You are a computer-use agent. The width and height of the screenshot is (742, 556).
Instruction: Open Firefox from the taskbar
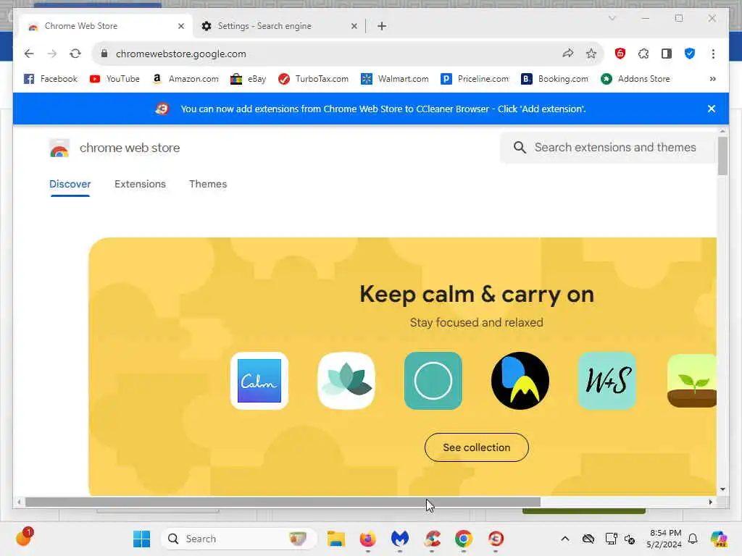[x=367, y=539]
